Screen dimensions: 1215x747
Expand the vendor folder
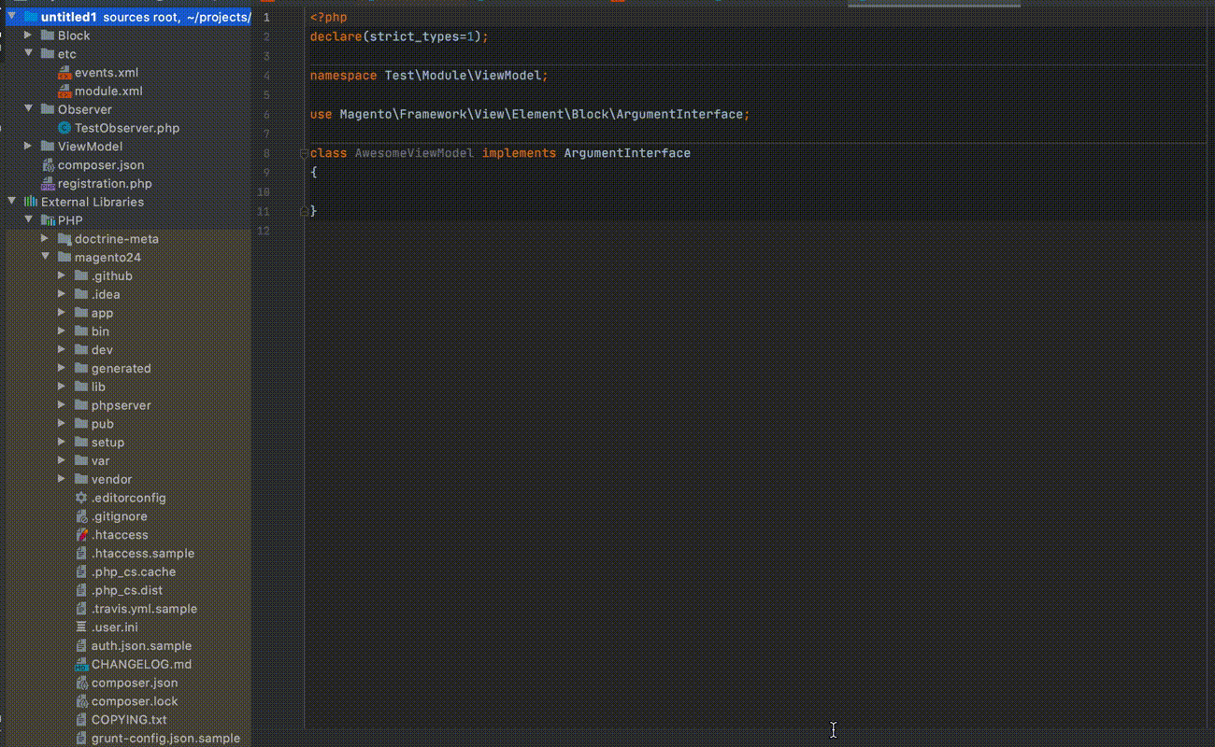click(x=62, y=479)
